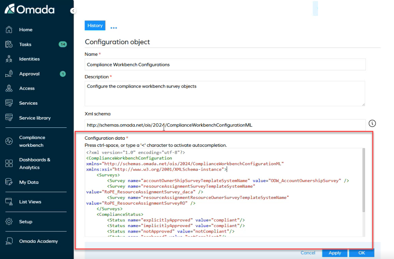Click the Xml schema info icon
This screenshot has height=259, width=394.
pyautogui.click(x=372, y=123)
